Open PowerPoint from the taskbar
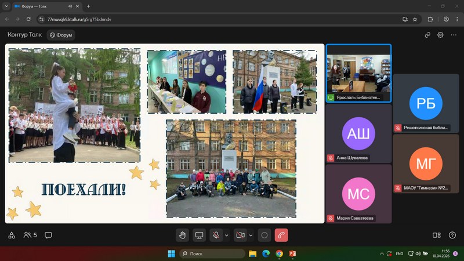 [x=293, y=253]
